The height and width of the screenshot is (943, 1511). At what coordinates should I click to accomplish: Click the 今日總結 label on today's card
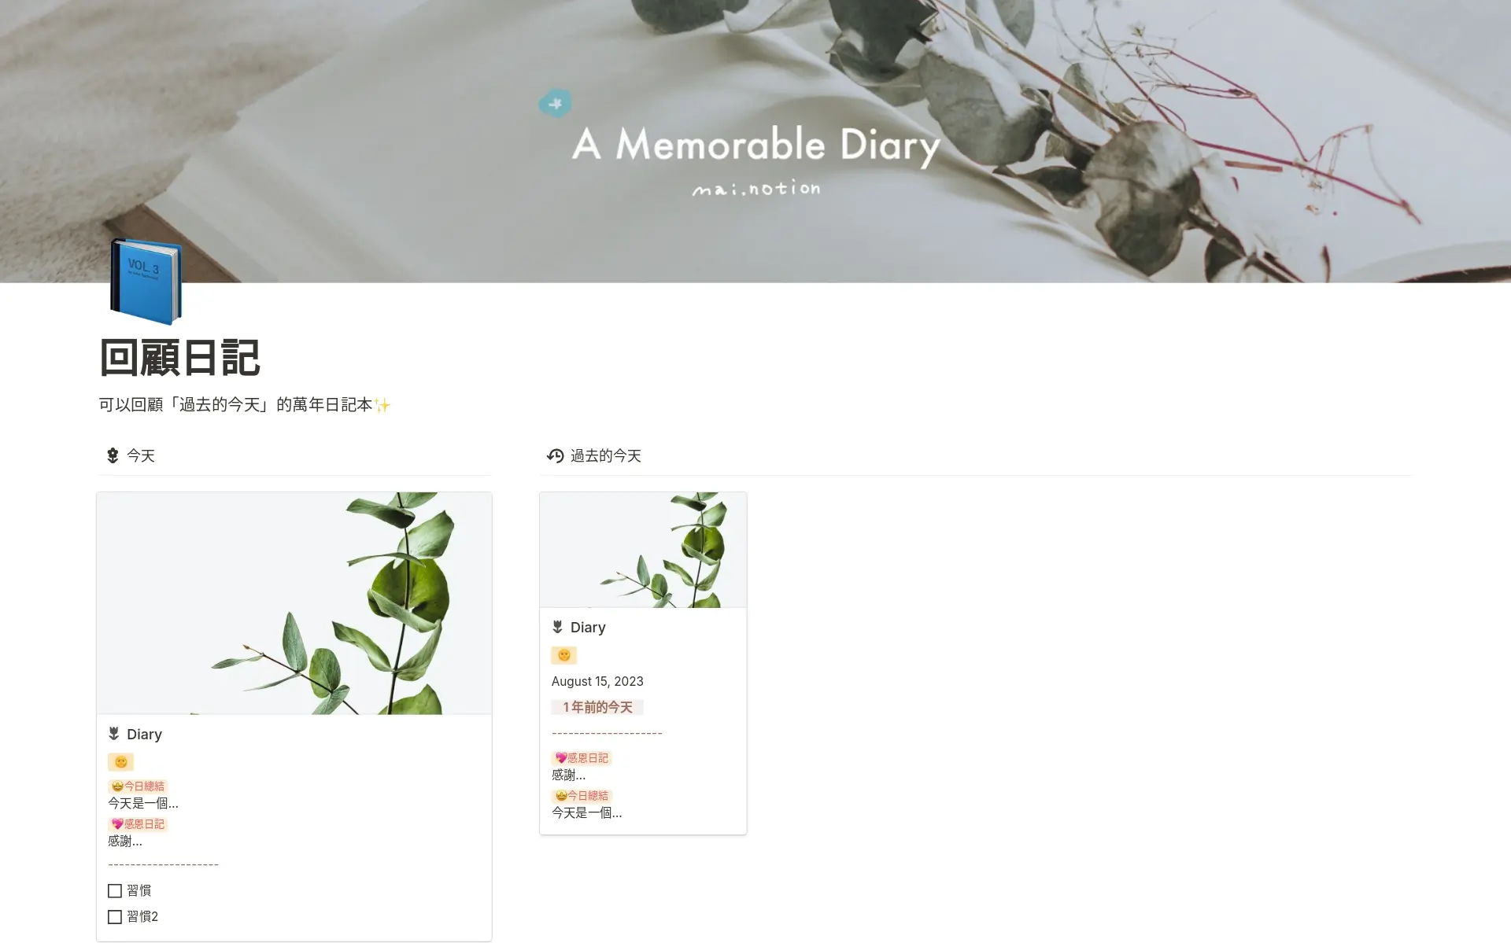coord(138,786)
